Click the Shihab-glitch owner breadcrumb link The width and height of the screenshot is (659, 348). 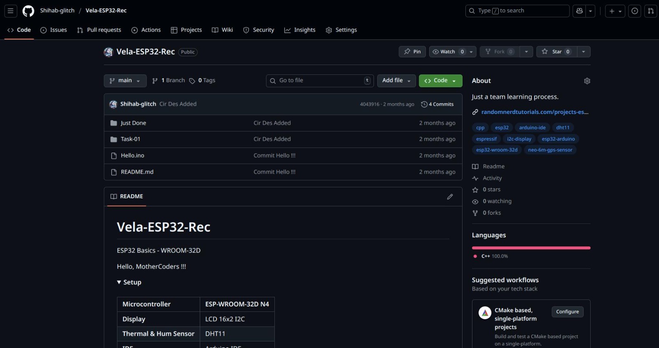coord(57,11)
